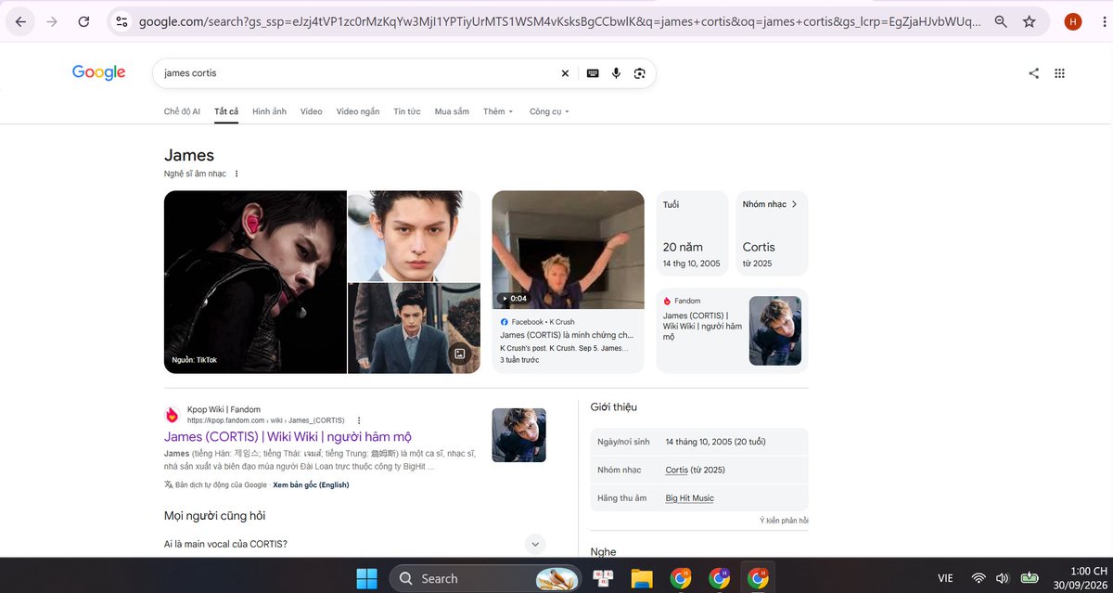Click the VIE language indicator in taskbar
Image resolution: width=1113 pixels, height=593 pixels.
pyautogui.click(x=946, y=578)
